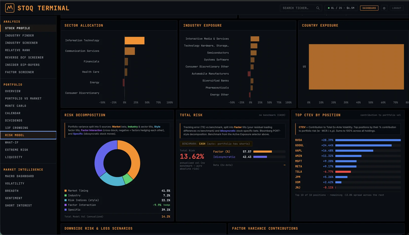
Task: Click the STOQ Terminal logo icon
Action: pyautogui.click(x=10, y=8)
